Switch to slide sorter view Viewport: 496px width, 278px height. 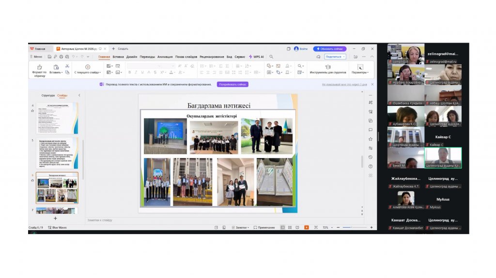(290, 227)
